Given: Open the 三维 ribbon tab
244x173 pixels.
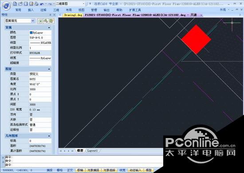Looking at the screenshot, I should click(56, 10).
